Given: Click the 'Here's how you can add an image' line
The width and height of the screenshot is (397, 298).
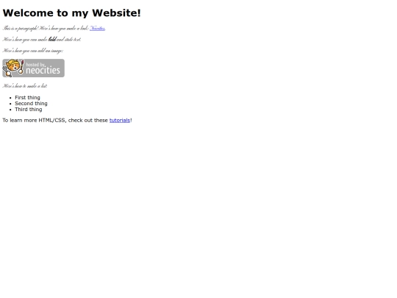Looking at the screenshot, I should pyautogui.click(x=33, y=51).
